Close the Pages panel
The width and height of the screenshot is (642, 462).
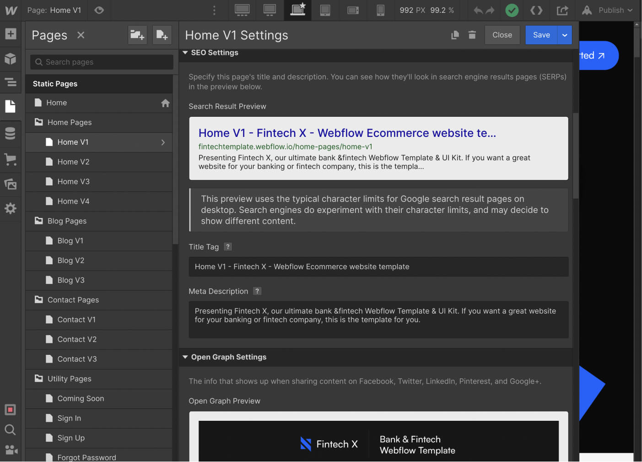(81, 35)
